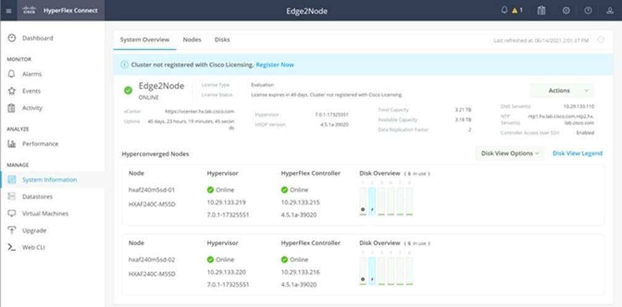
Task: Switch to the Disks tab
Action: tap(222, 40)
